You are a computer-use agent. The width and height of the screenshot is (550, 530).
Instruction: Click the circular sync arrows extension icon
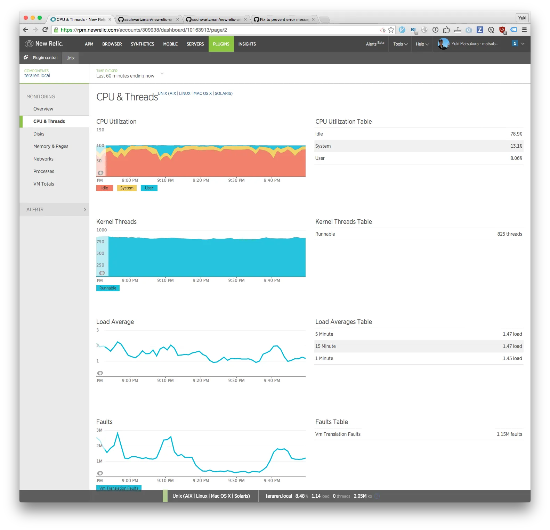point(491,30)
